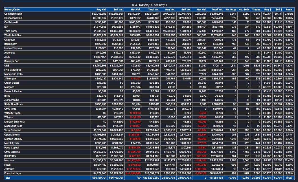
Task: Click the OpenMarkets broker name
Action: tap(12, 135)
